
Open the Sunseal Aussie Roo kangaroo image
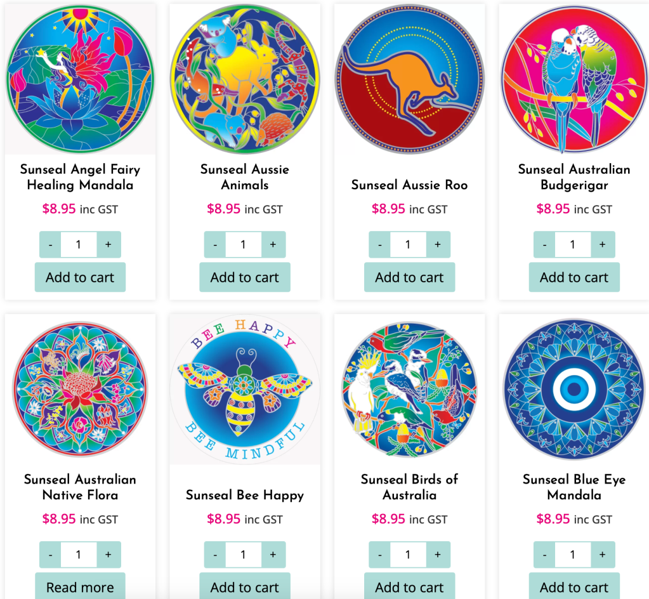[409, 79]
